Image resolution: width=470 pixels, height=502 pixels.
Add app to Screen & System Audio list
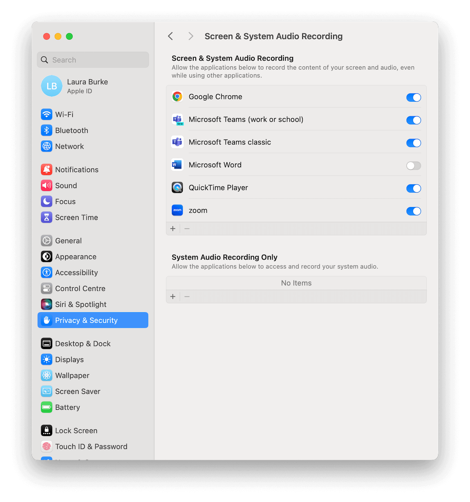(173, 229)
